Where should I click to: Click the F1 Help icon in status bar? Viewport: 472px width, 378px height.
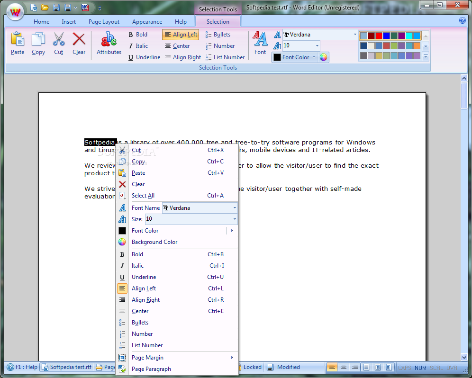(x=10, y=367)
